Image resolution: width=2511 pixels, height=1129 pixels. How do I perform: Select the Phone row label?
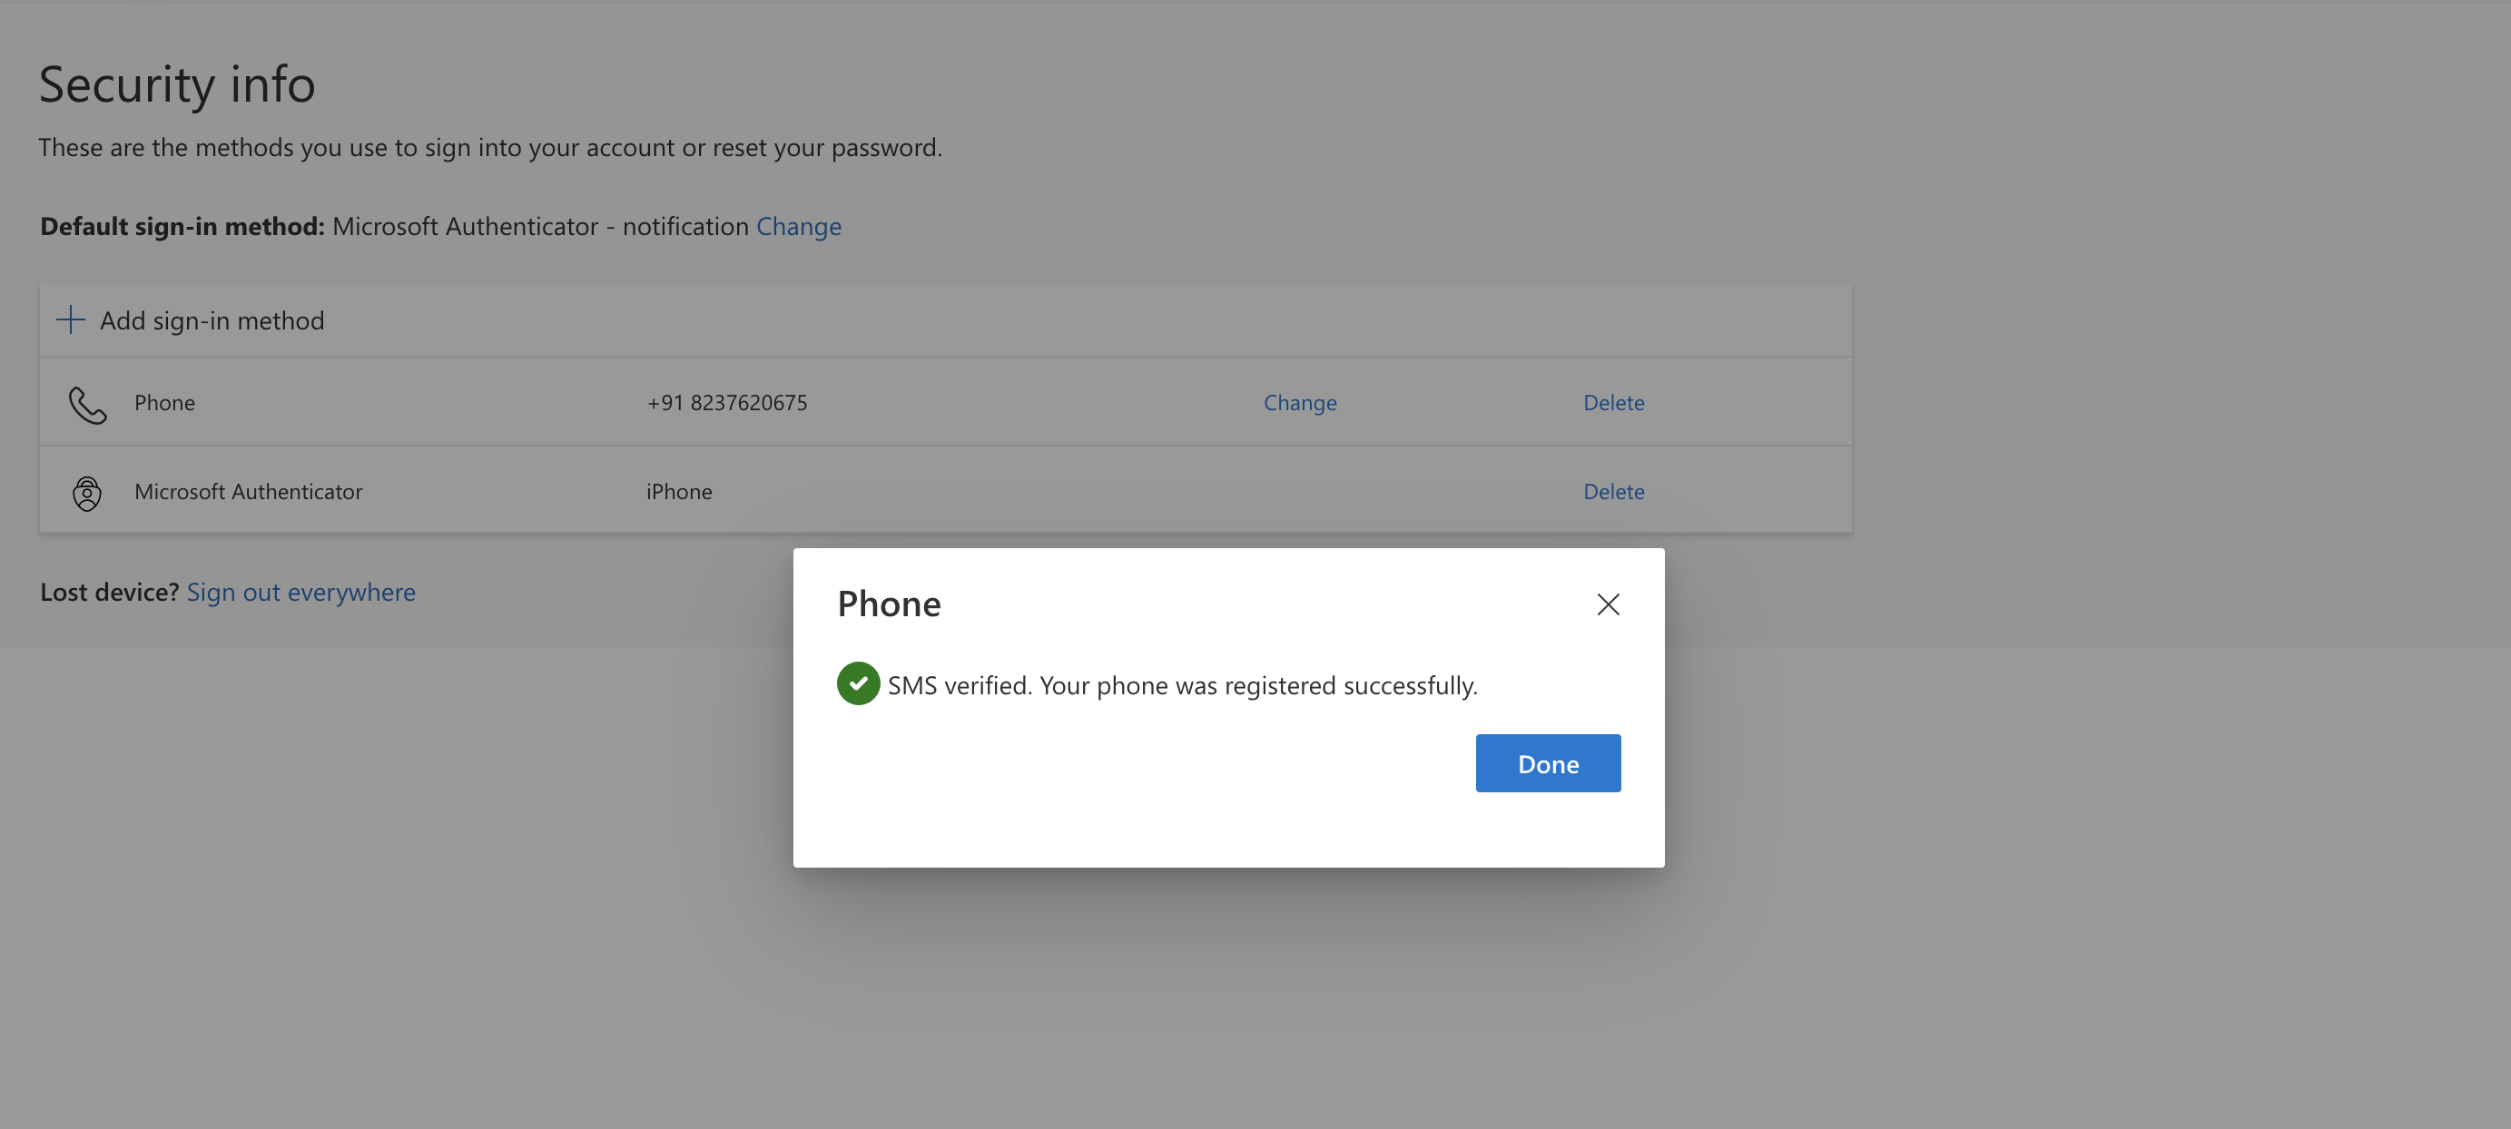(164, 402)
